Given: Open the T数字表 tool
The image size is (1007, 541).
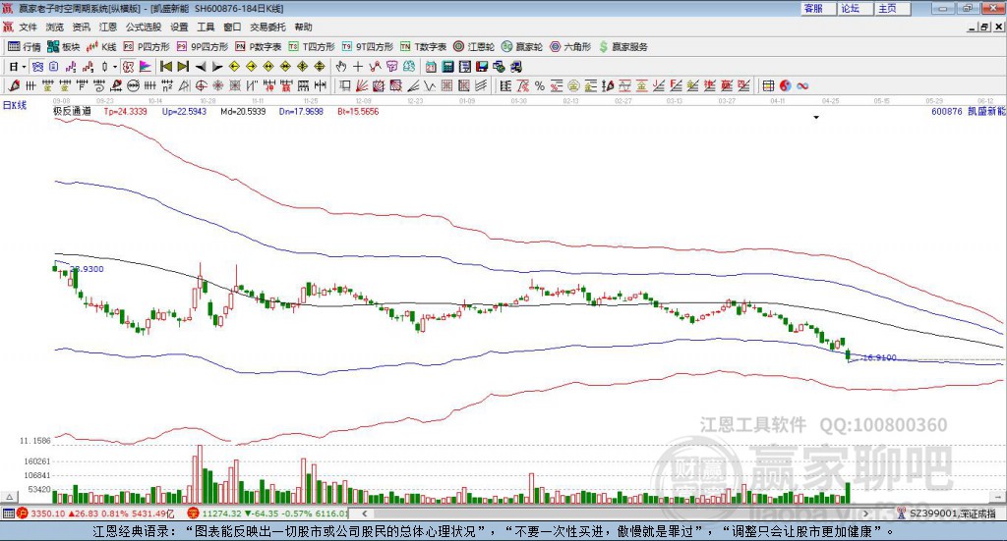Looking at the screenshot, I should tap(423, 47).
